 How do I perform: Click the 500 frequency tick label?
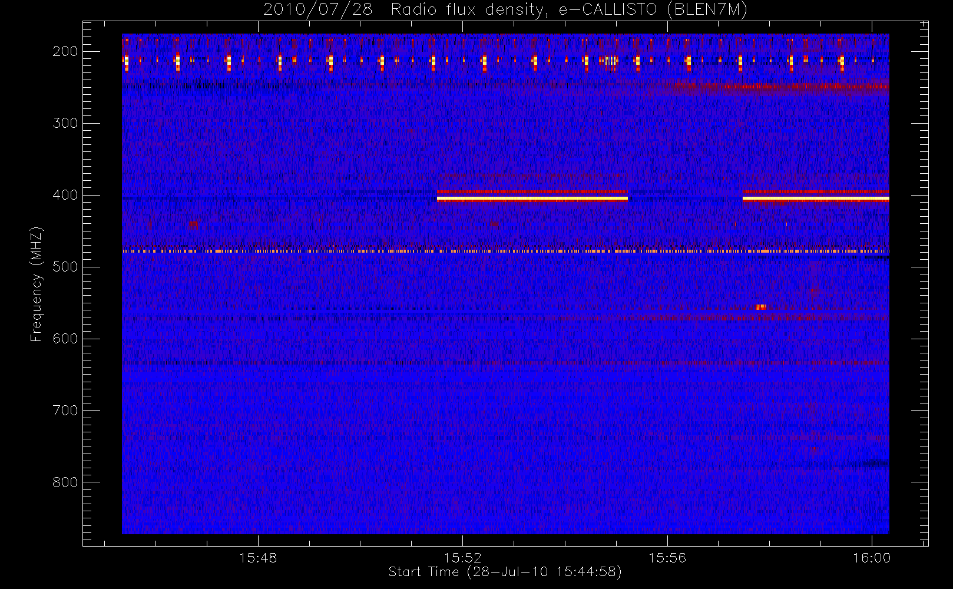click(x=65, y=267)
